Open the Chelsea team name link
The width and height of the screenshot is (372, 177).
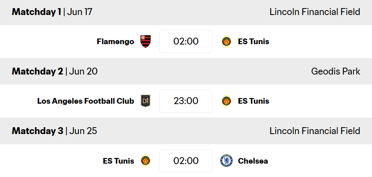click(x=253, y=161)
